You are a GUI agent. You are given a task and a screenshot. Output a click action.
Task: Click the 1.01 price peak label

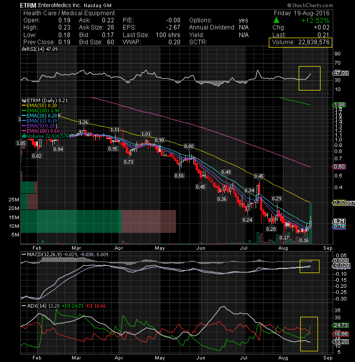[x=146, y=134]
